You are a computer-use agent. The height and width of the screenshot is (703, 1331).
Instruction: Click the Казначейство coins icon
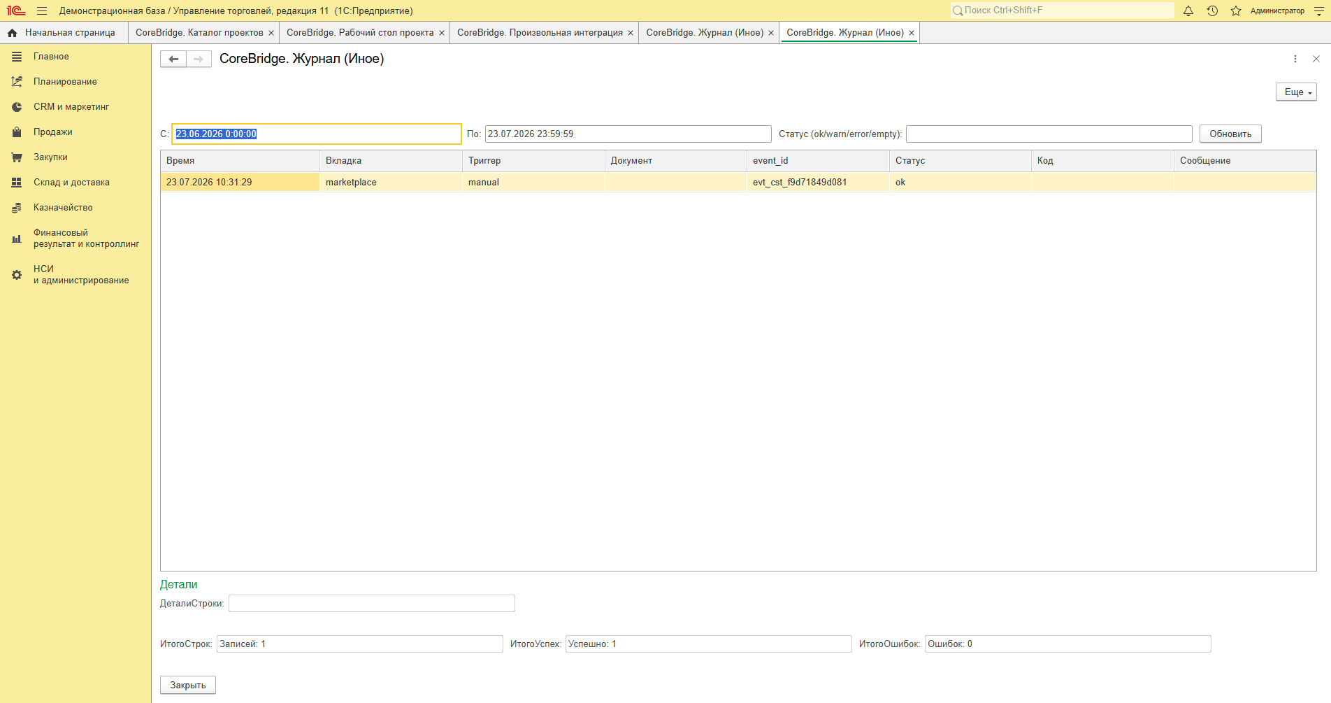click(17, 208)
